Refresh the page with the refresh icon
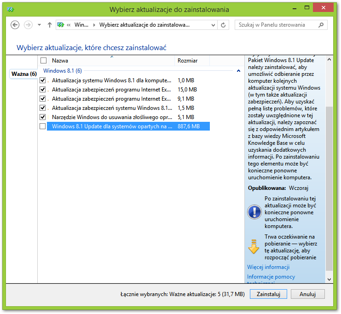Screen dimensions: 341x314 223,25
